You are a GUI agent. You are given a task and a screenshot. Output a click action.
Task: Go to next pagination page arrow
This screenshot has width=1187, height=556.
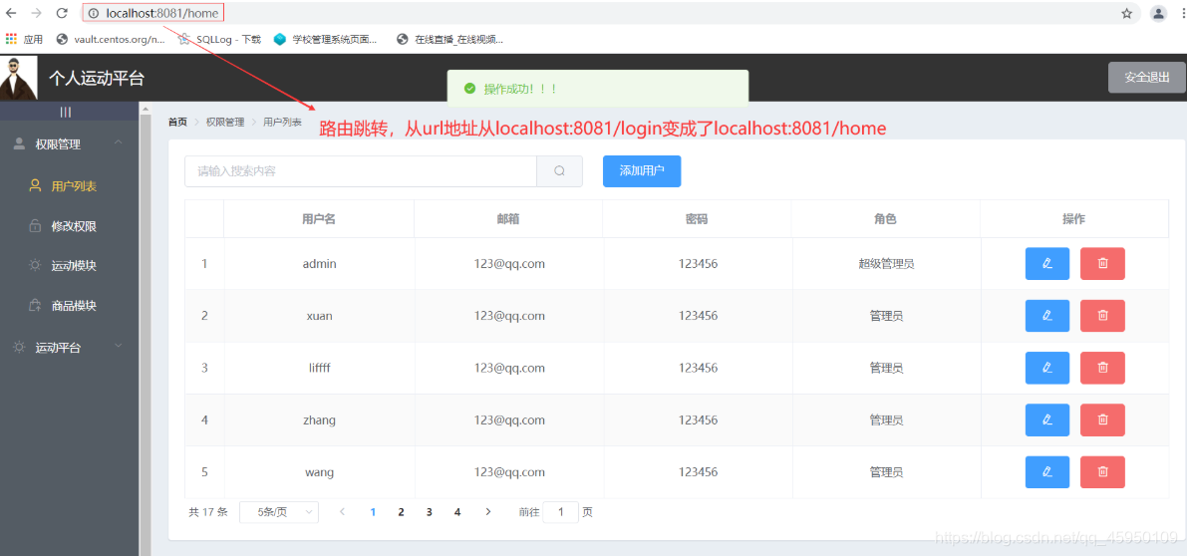tap(488, 512)
